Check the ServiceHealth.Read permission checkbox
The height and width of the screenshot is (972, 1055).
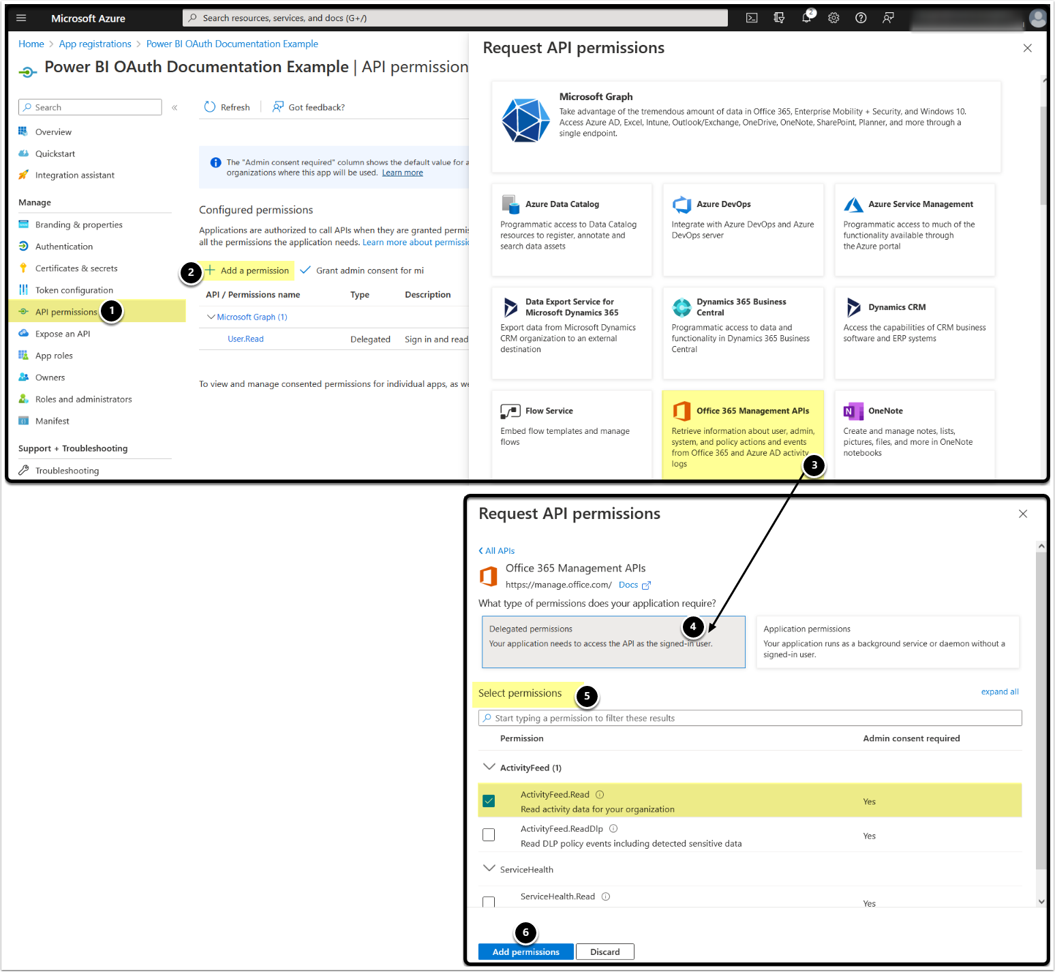tap(489, 903)
